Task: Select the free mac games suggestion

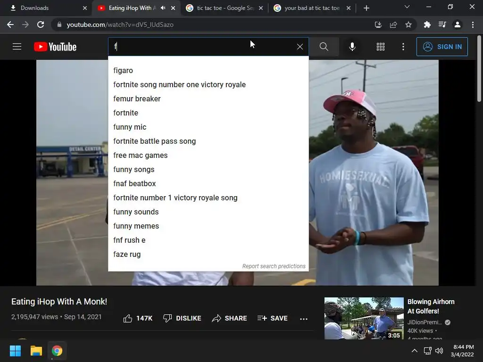Action: pyautogui.click(x=208, y=156)
